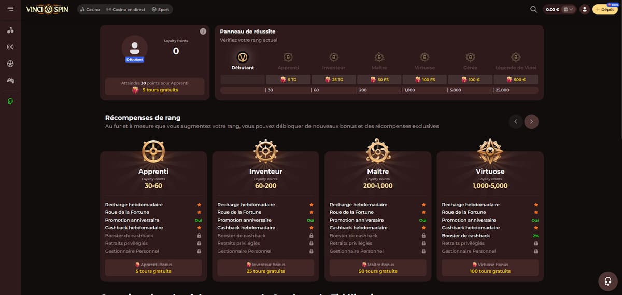The image size is (622, 295).
Task: Switch to the Casino tab
Action: coord(90,9)
